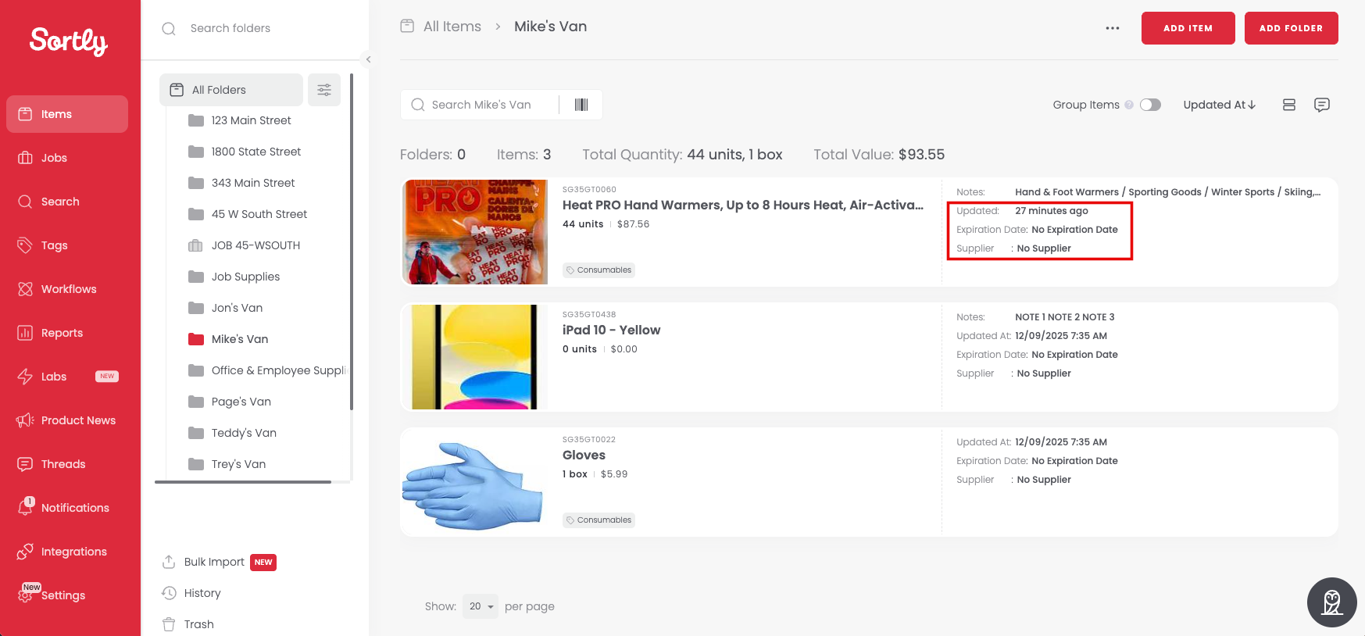Toggle the Group Items switch
This screenshot has width=1365, height=636.
pyautogui.click(x=1150, y=105)
